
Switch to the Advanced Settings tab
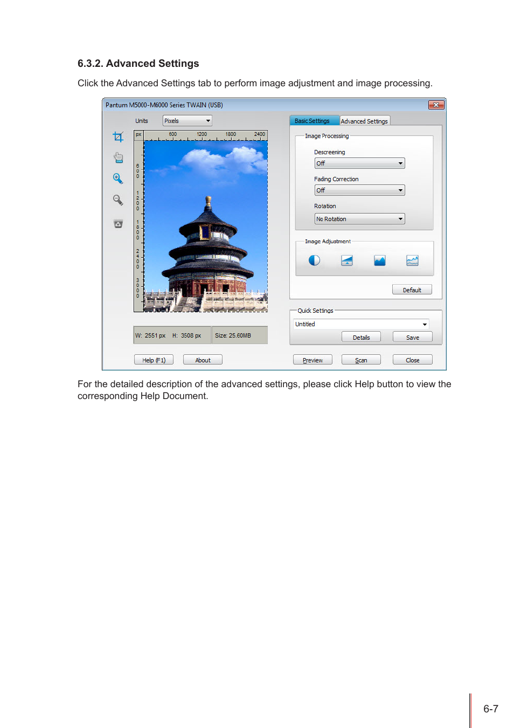[x=364, y=121]
